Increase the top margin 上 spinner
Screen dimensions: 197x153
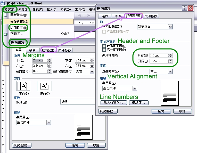pos(49,60)
